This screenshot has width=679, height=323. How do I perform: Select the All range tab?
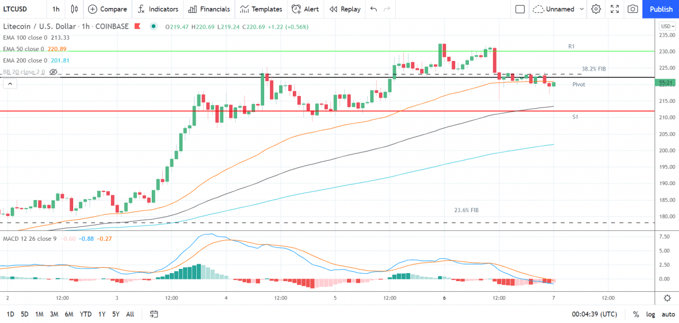point(129,314)
